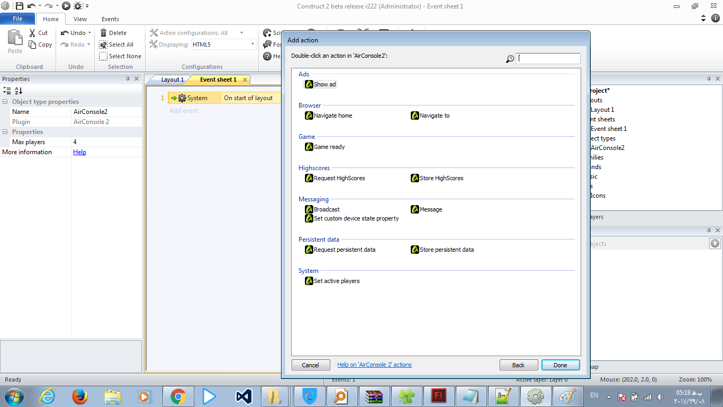The image size is (723, 407).
Task: Click the Cut scissors icon in the ribbon
Action: [x=32, y=33]
